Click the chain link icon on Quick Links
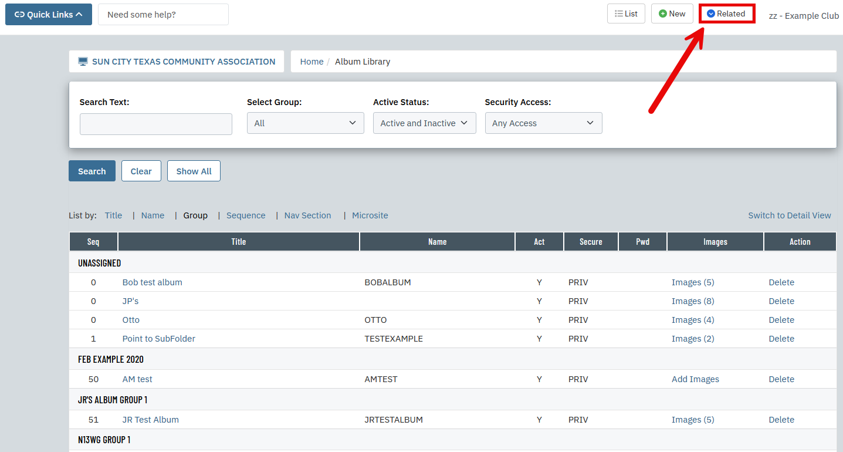 click(19, 15)
